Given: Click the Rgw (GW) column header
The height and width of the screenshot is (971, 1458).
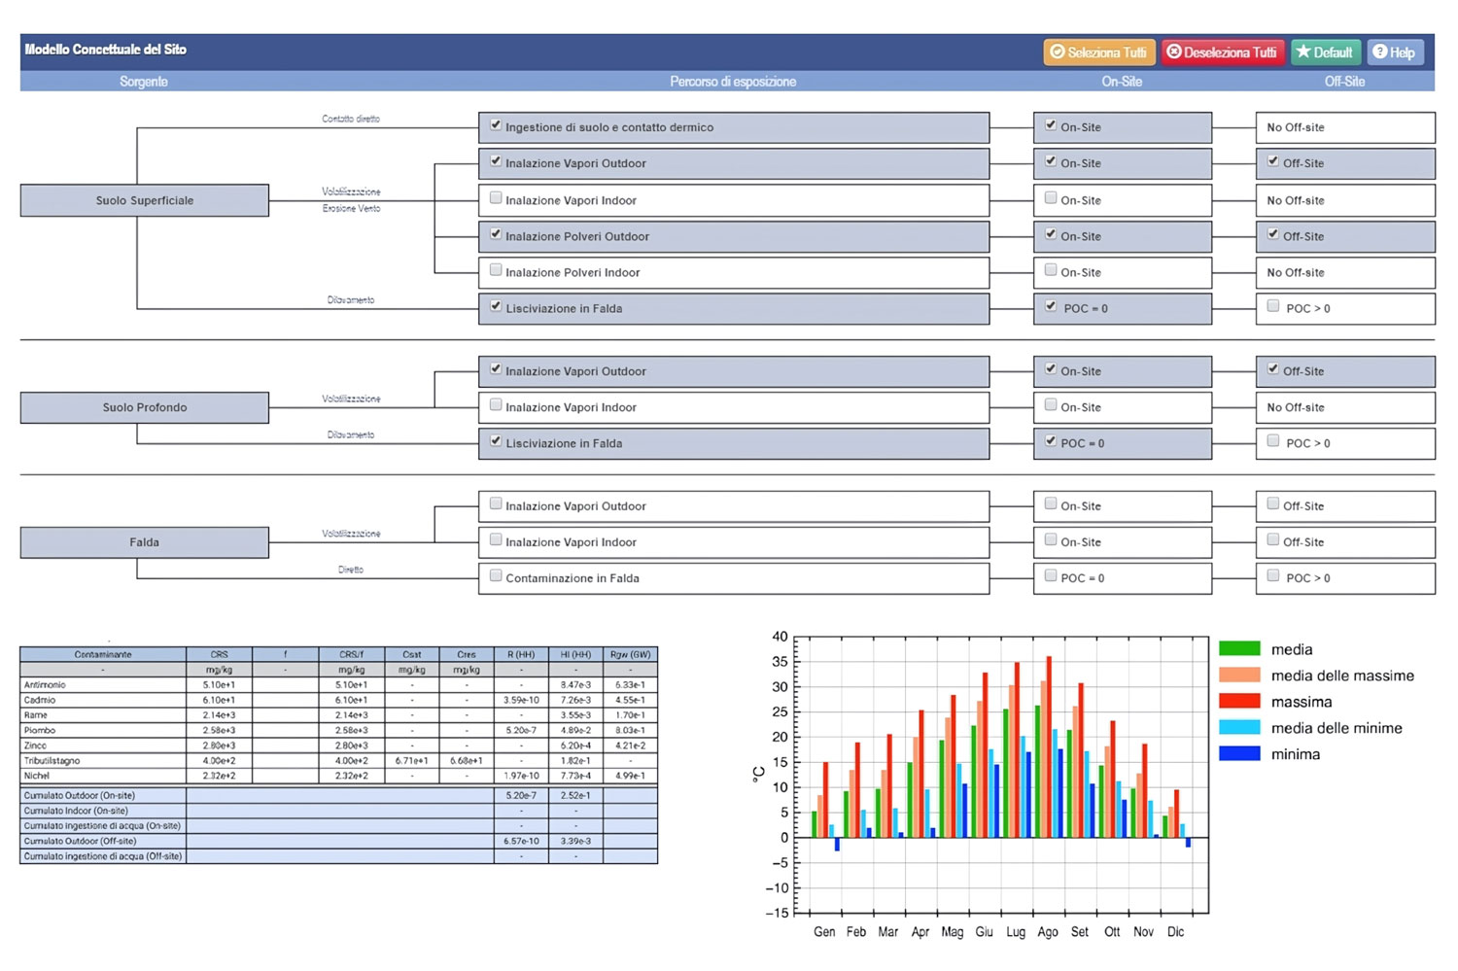Looking at the screenshot, I should tap(630, 654).
